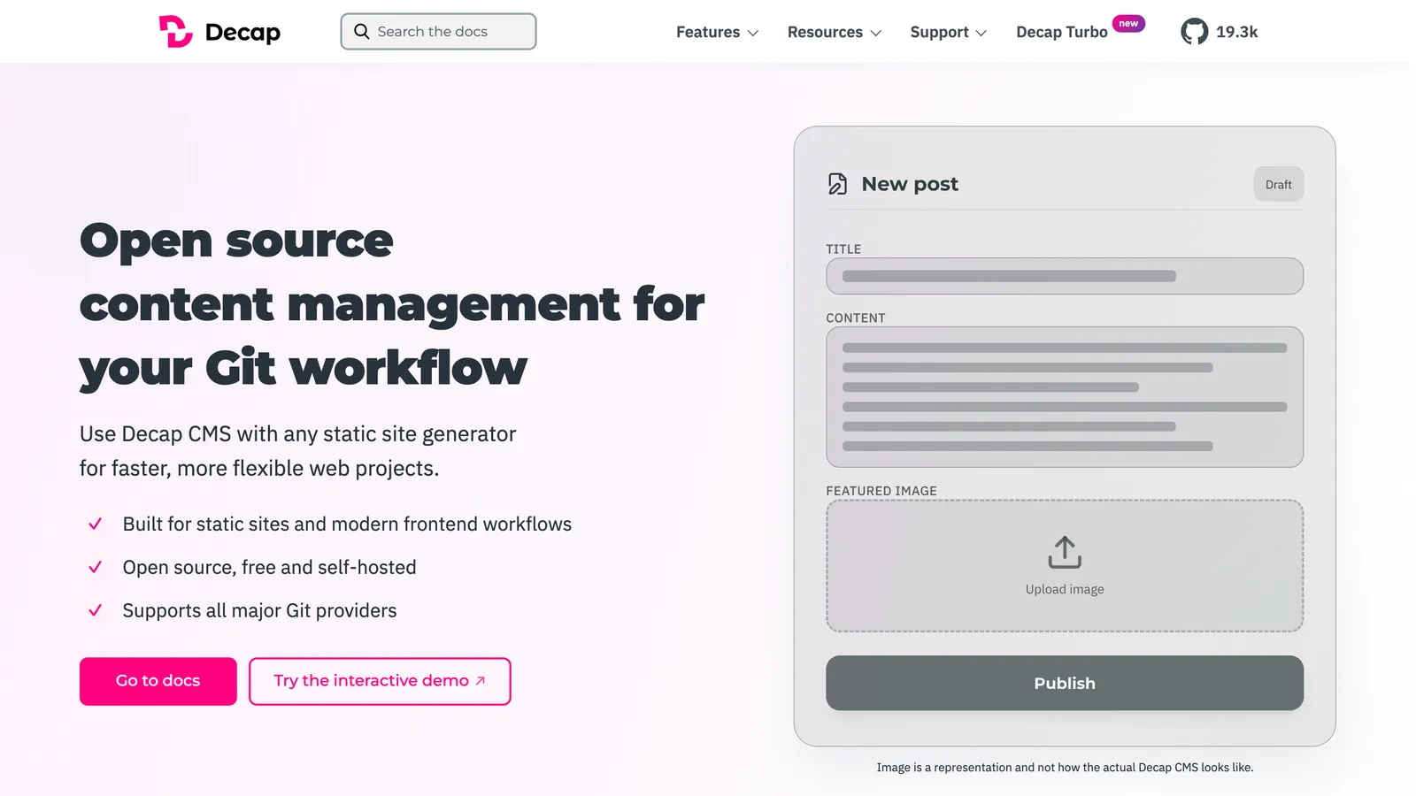
Task: Click the 19.3k GitHub stars count
Action: pyautogui.click(x=1236, y=32)
